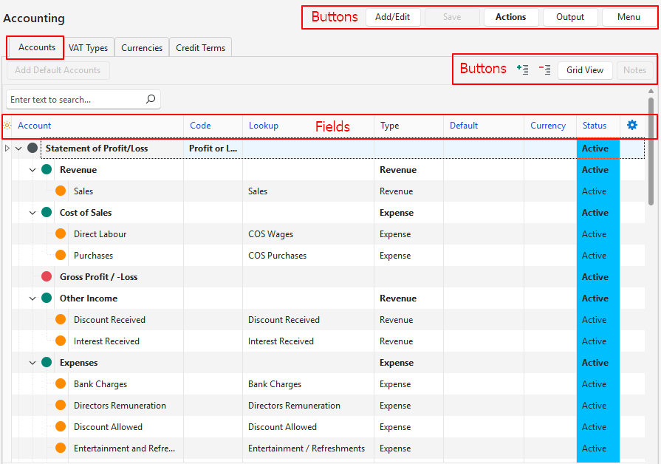Open the blue column settings gear

click(x=631, y=126)
